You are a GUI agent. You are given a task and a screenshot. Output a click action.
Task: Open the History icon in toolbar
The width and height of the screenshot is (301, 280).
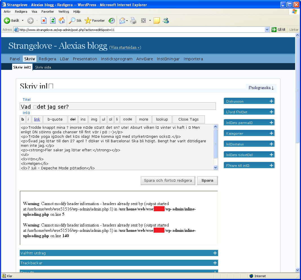tap(112, 21)
